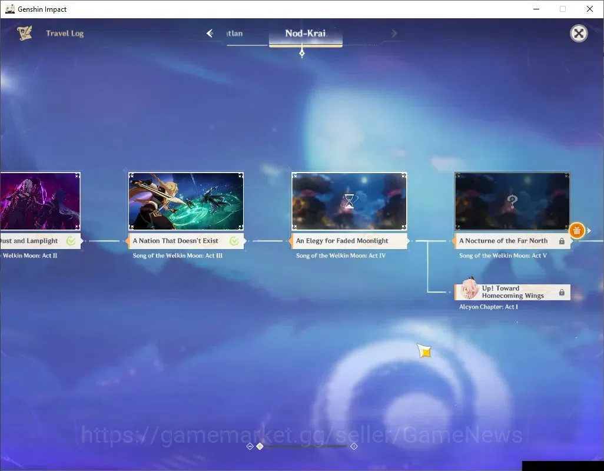The image size is (604, 471).
Task: Click the hourglass icon on the Act IV image
Action: click(x=349, y=201)
